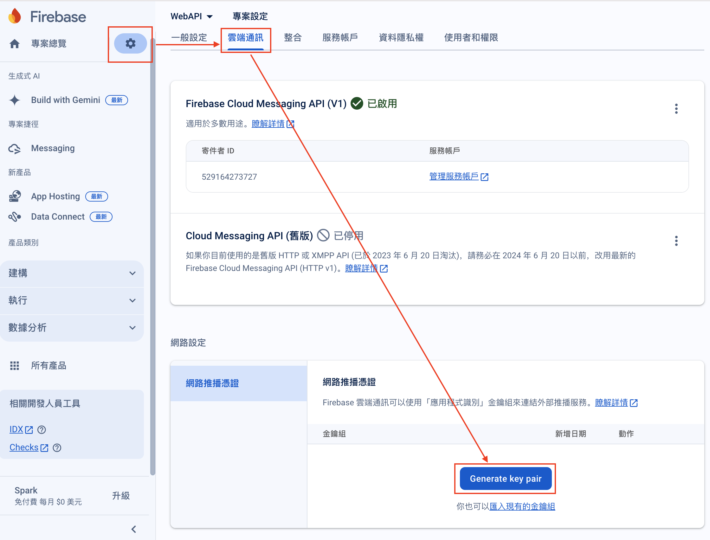Click the 新增日期 column header
This screenshot has width=710, height=540.
pos(571,434)
